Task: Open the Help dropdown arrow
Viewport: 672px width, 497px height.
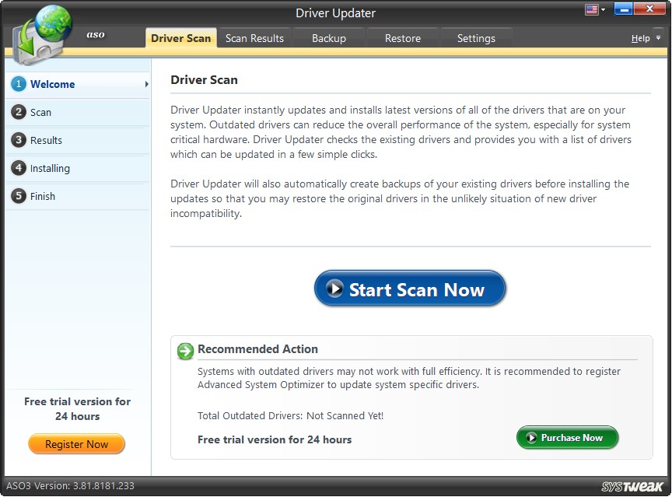Action: 660,37
